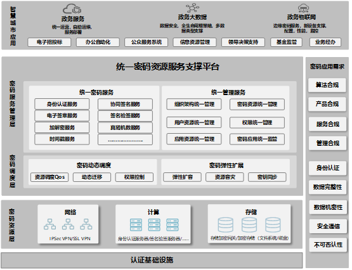Choose the 加解密服务 box
Viewport: 352px width, 270px height.
[x=62, y=127]
